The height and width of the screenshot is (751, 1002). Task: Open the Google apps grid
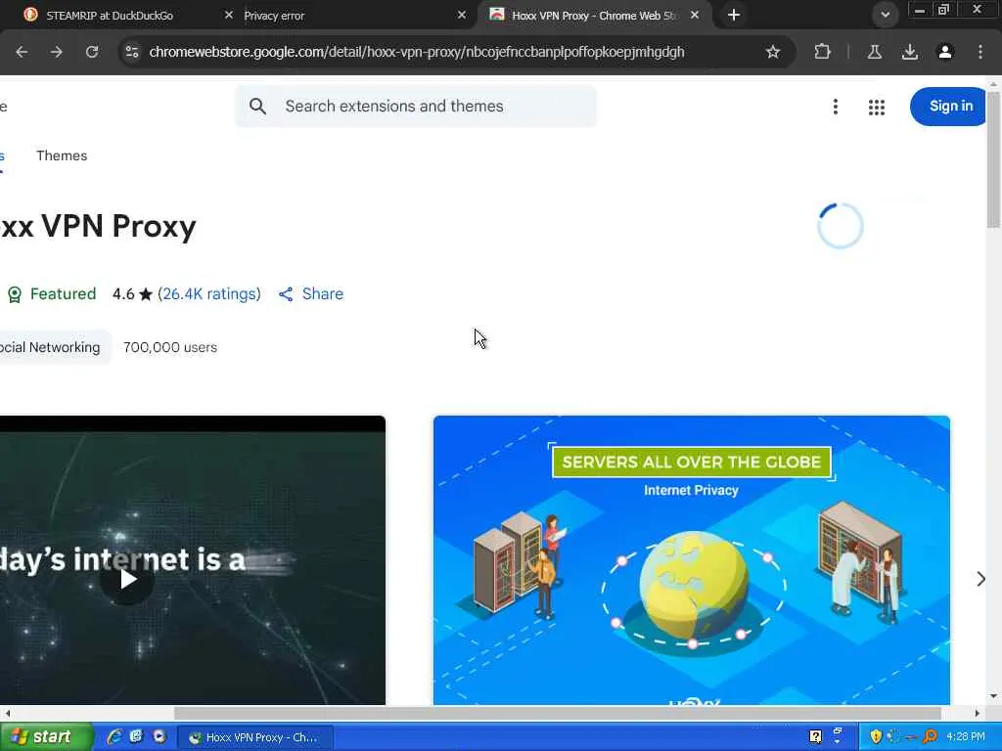pyautogui.click(x=877, y=107)
